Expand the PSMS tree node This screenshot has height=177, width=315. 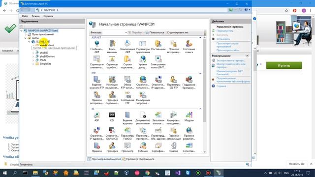(33, 60)
